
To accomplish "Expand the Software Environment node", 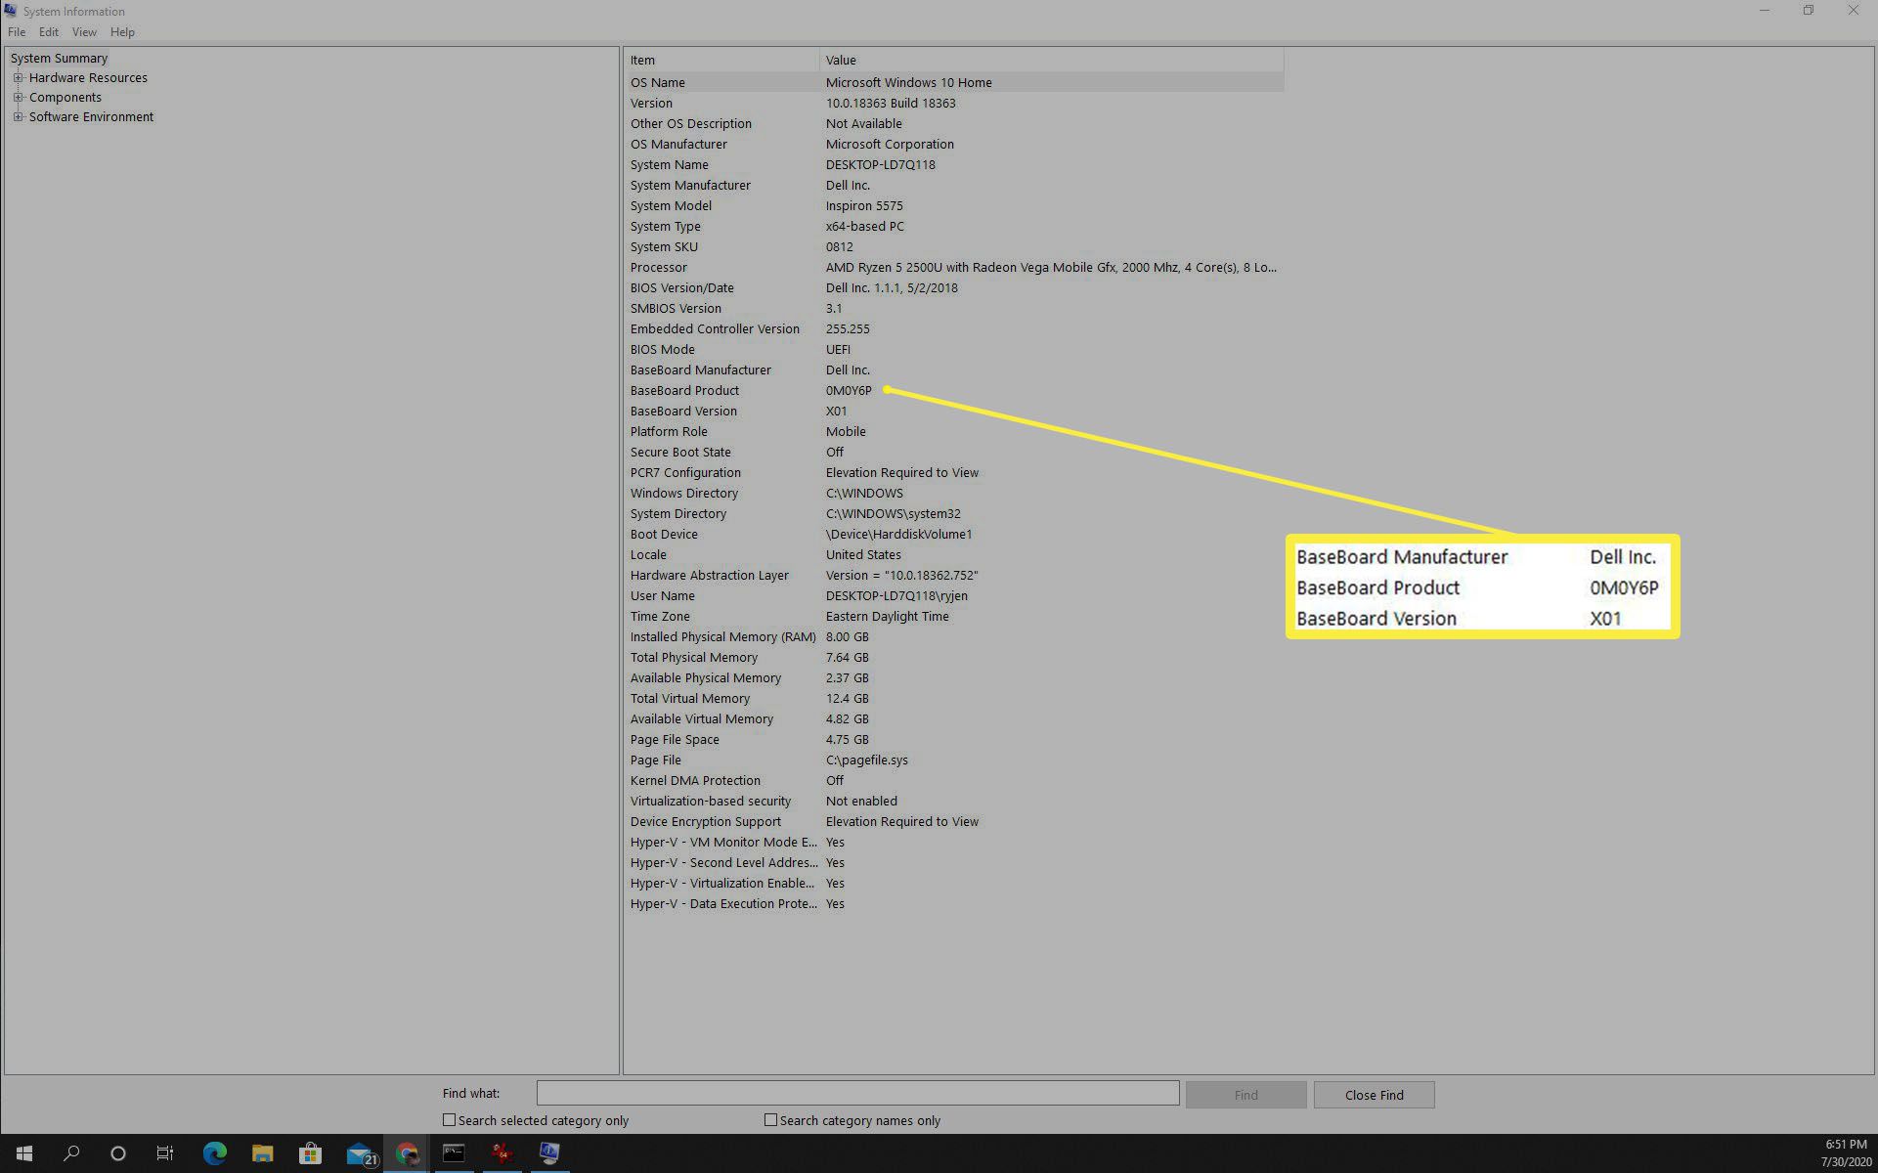I will point(18,116).
